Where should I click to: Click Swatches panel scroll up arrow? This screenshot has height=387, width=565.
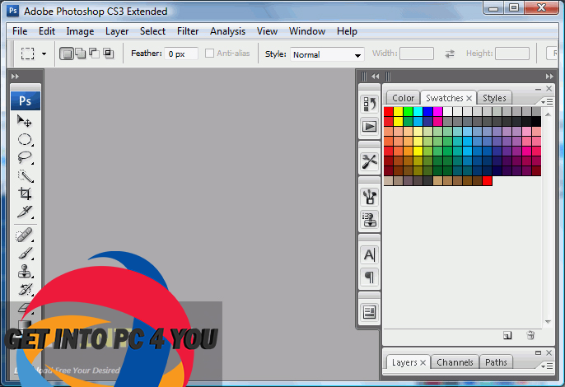click(x=548, y=114)
